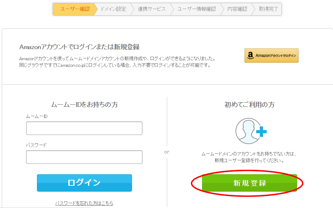Click the Amazonアカウントでログイン button
The height and width of the screenshot is (208, 333).
[x=272, y=55]
